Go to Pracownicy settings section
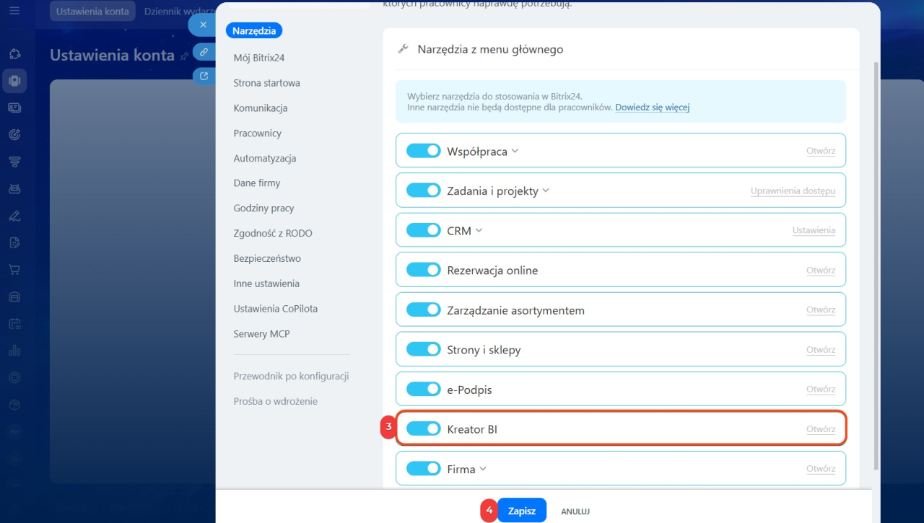This screenshot has width=924, height=523. coord(258,133)
